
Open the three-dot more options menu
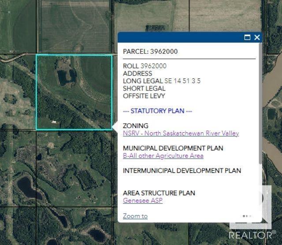click(247, 216)
